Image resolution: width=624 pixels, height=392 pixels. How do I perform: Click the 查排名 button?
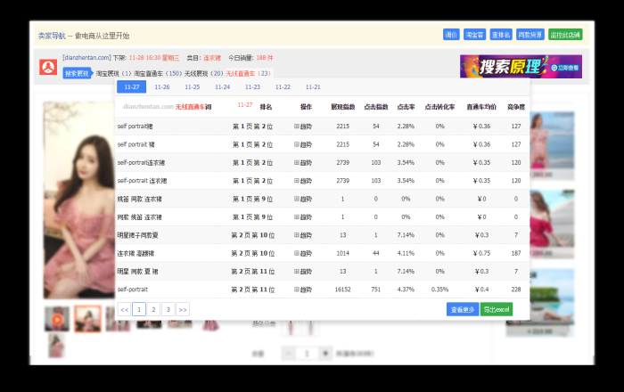pos(501,35)
